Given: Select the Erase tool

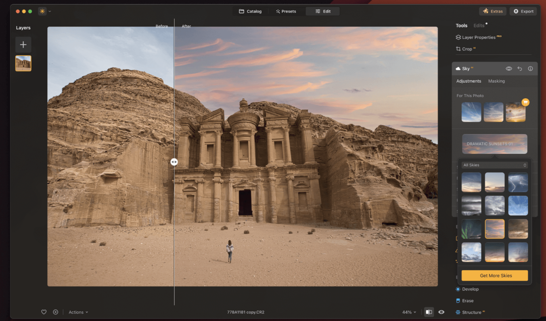Looking at the screenshot, I should pos(467,301).
